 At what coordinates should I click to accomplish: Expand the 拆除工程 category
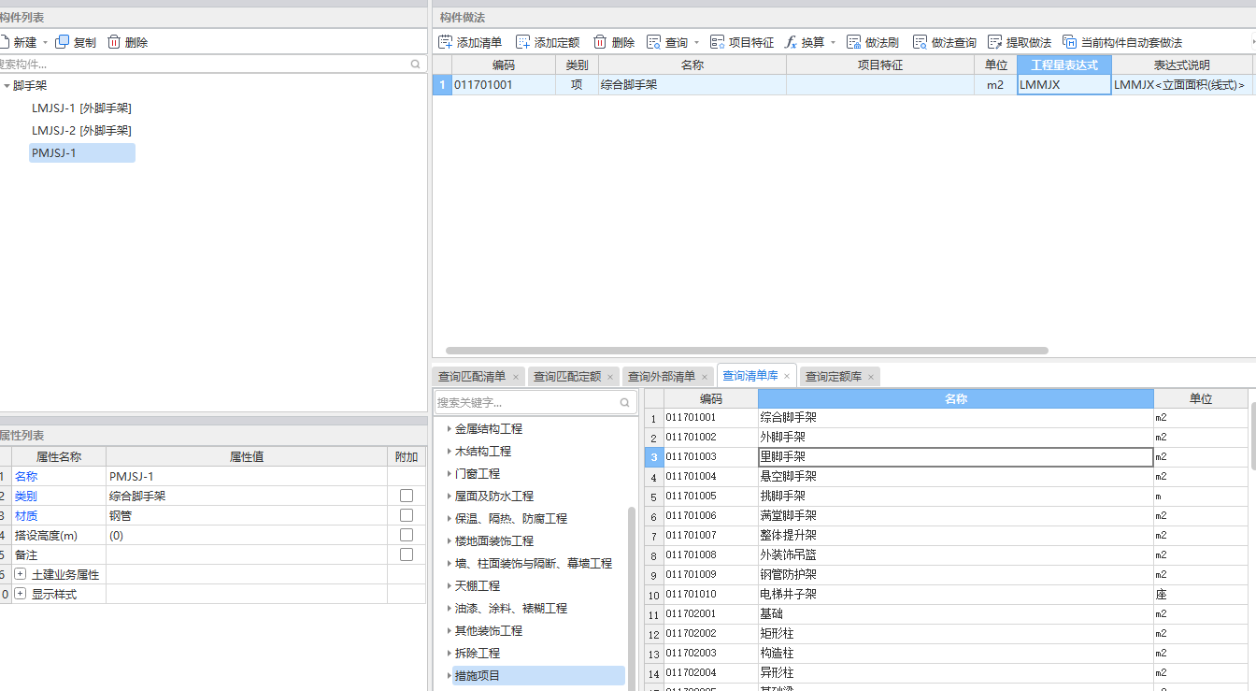pyautogui.click(x=449, y=654)
